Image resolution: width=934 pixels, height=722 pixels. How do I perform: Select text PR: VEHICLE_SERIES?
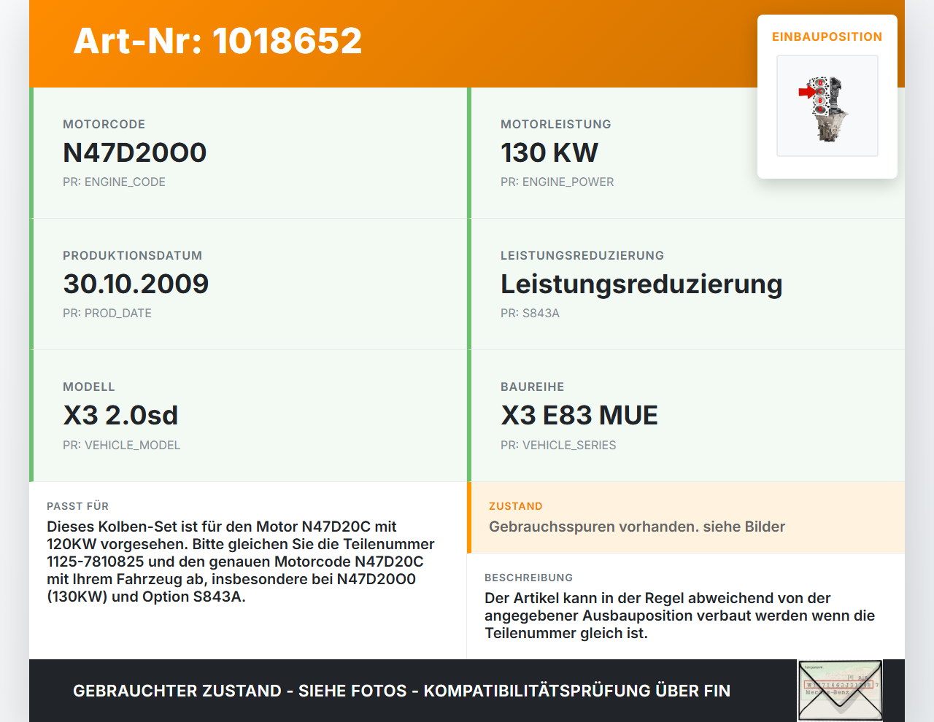point(558,445)
